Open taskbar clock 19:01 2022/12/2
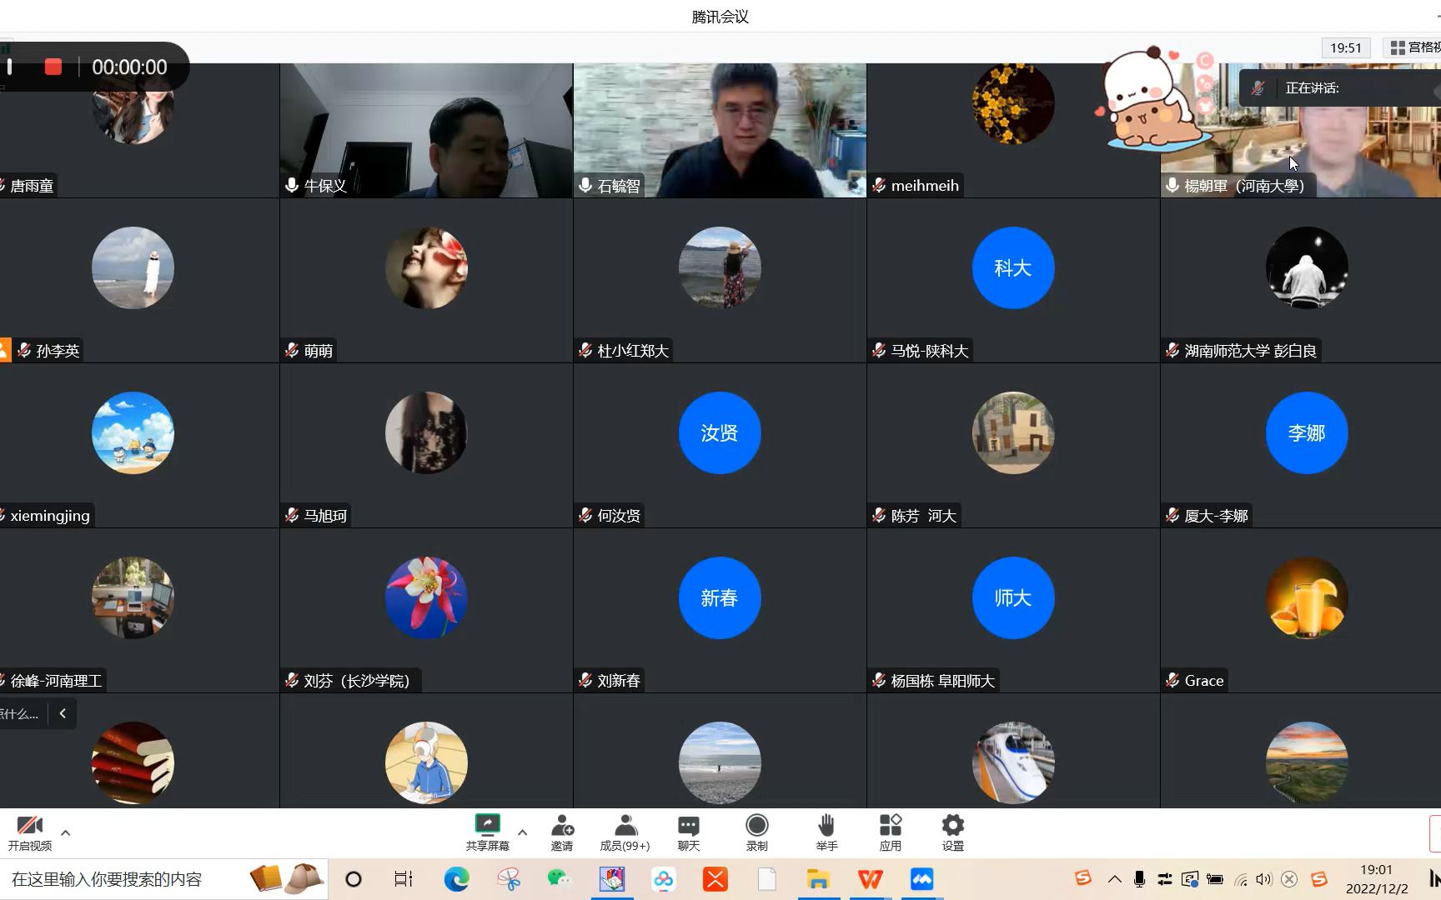The width and height of the screenshot is (1441, 900). click(x=1377, y=879)
